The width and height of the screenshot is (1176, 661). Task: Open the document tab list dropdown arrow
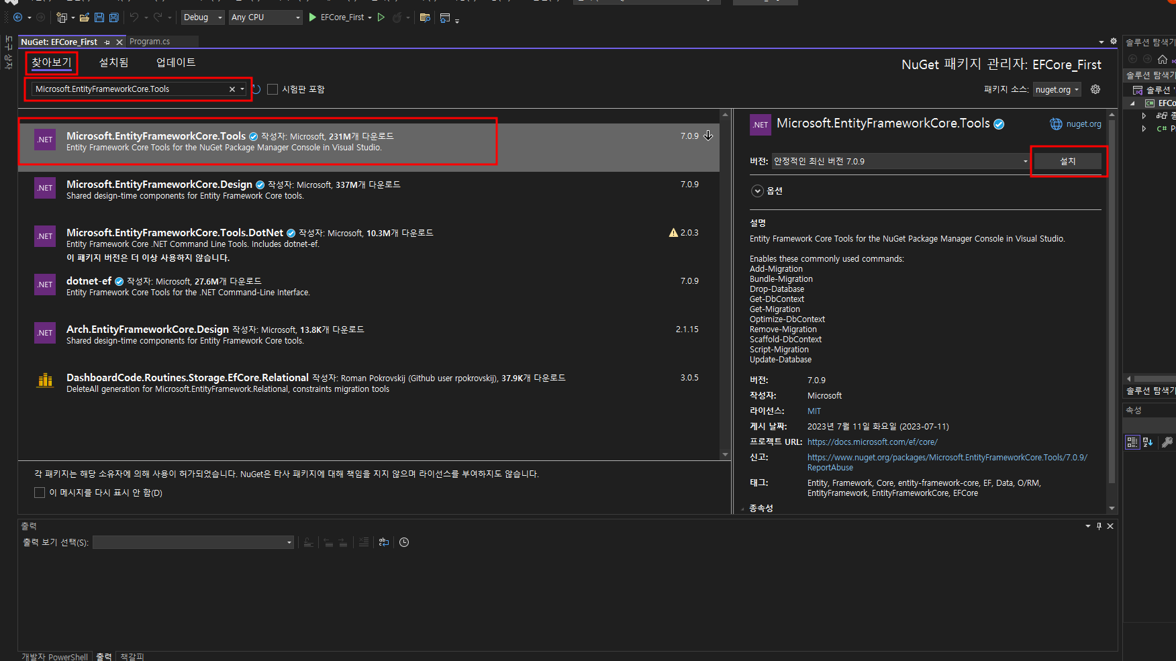[1101, 42]
